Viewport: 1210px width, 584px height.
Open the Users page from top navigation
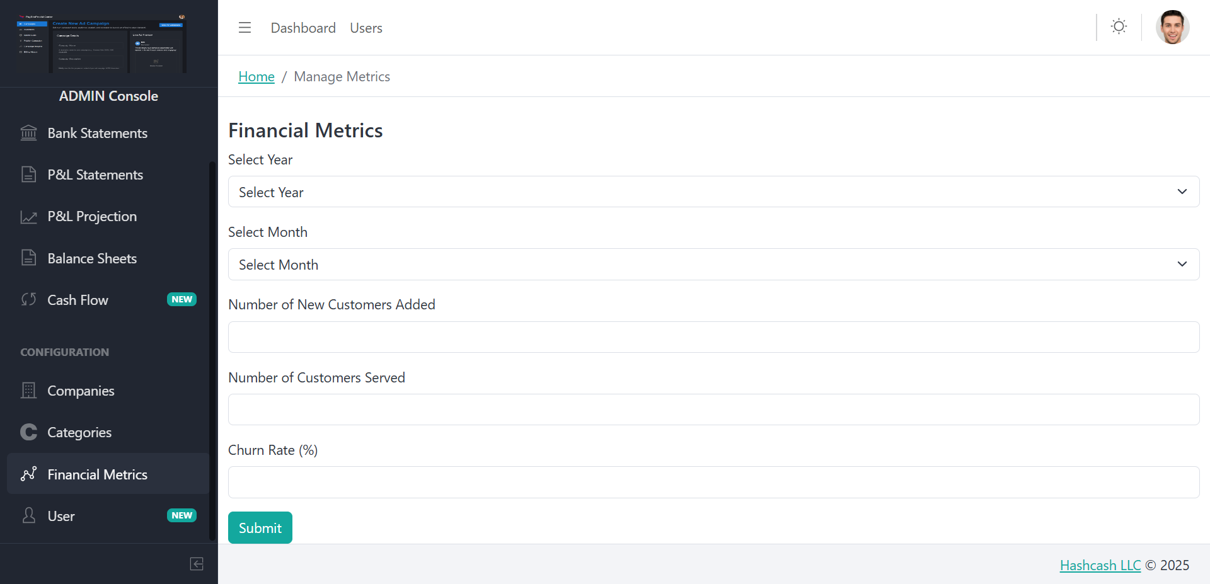[x=366, y=27]
